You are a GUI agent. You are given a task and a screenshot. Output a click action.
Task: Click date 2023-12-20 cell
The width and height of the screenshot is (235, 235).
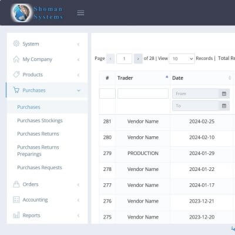[x=202, y=217]
